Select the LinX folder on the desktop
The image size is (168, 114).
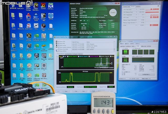[x=21, y=16]
